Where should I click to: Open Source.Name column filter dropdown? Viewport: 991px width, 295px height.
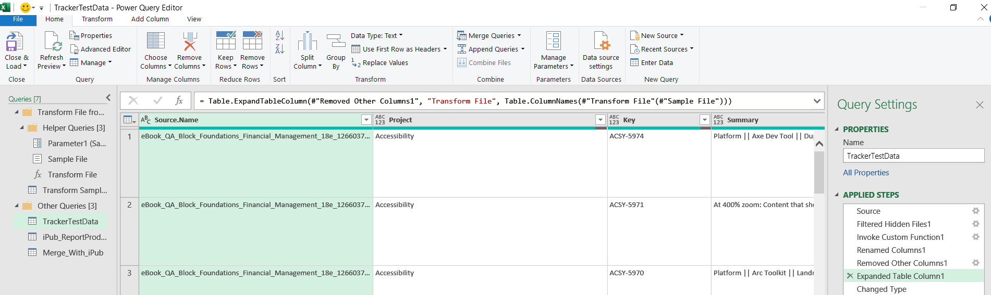[366, 120]
